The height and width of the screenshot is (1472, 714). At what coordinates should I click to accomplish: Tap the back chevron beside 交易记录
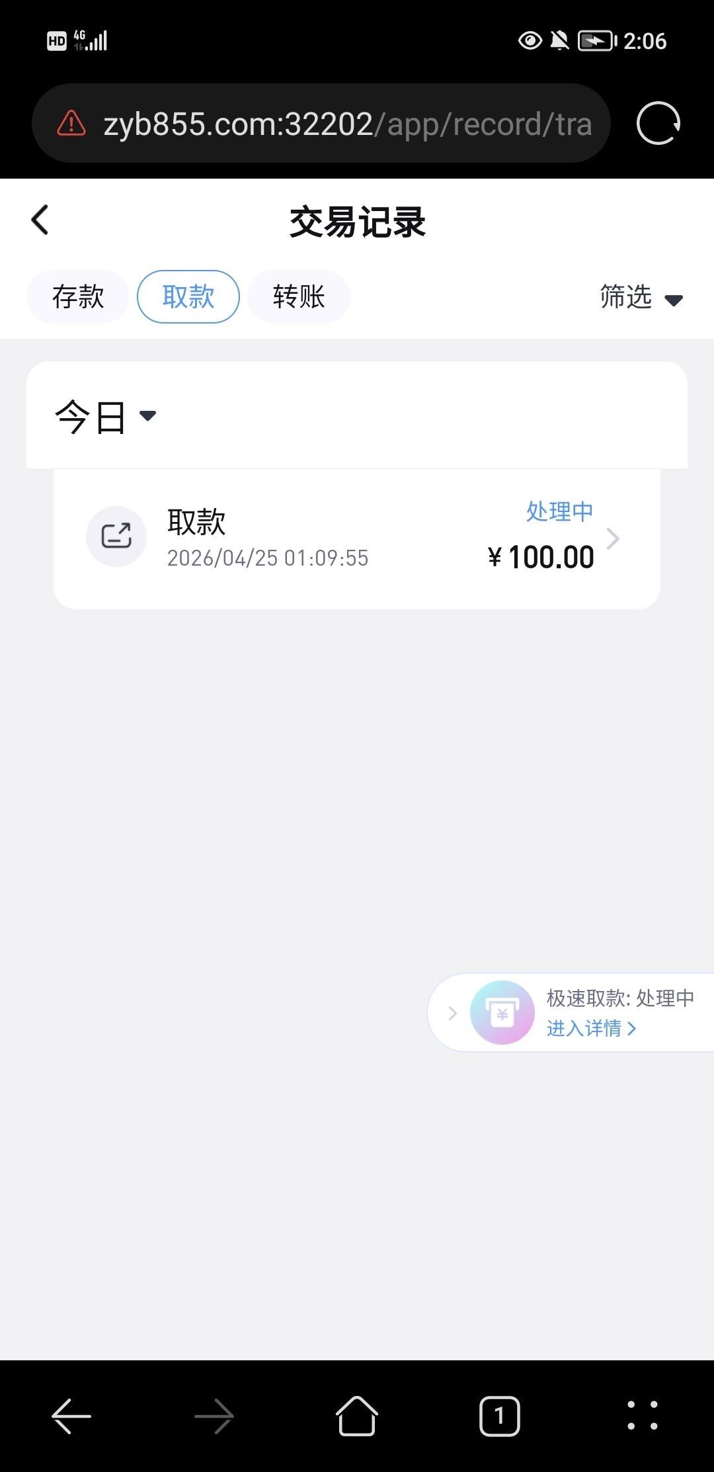[40, 220]
